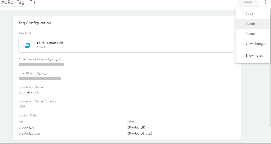Screen dimensions: 271x144
Task: Click the AdRoll Smart Pixel tag type title
Action: (x=51, y=43)
